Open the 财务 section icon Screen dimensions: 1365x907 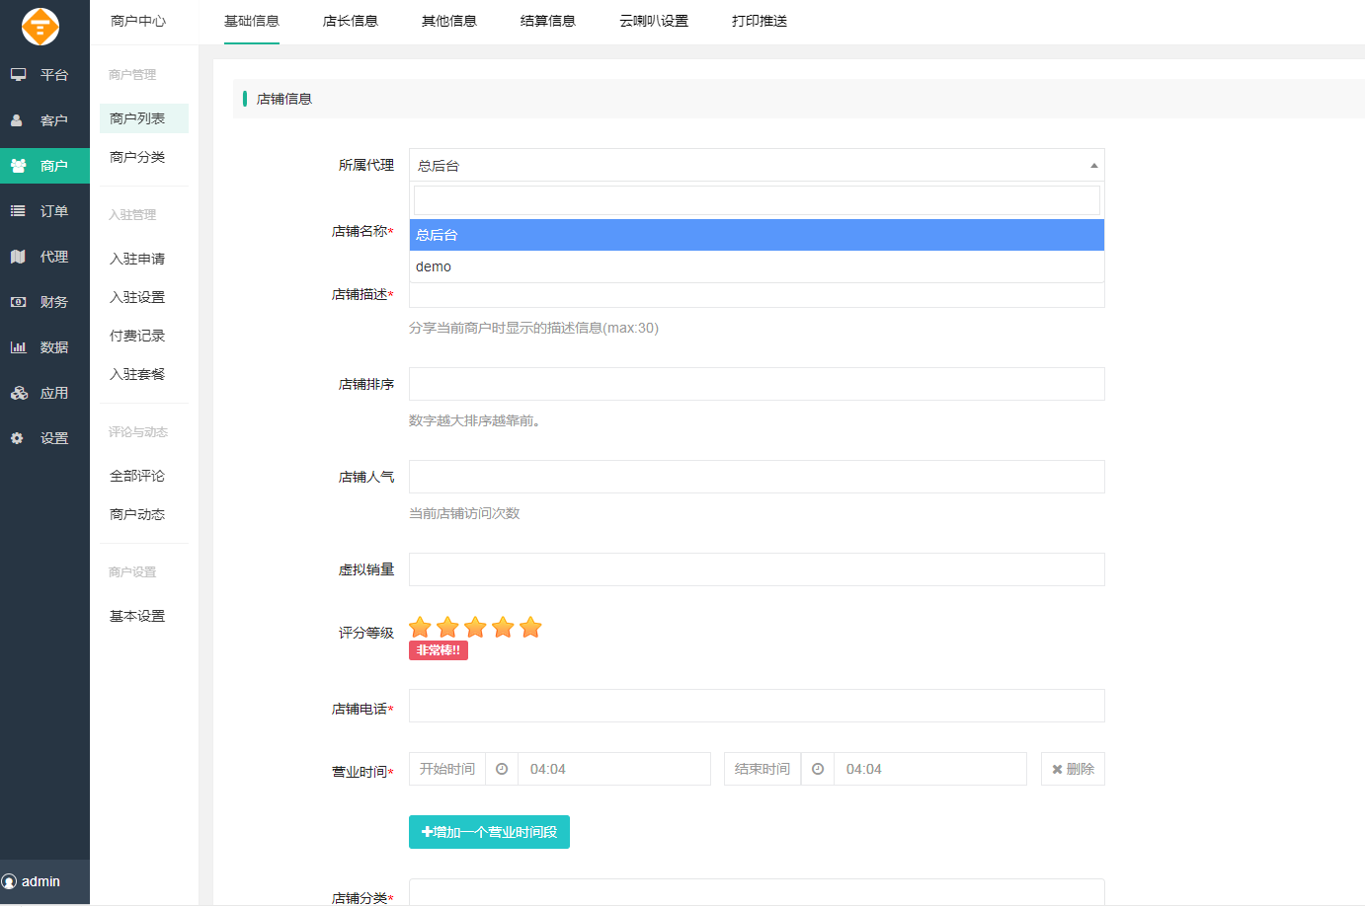point(18,301)
